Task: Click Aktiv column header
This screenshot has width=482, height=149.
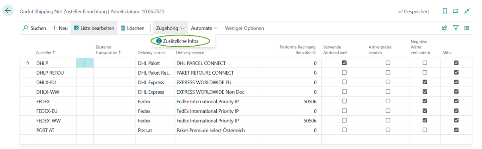Action: pos(447,52)
